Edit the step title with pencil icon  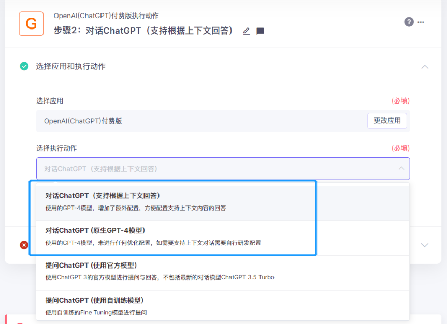[247, 31]
